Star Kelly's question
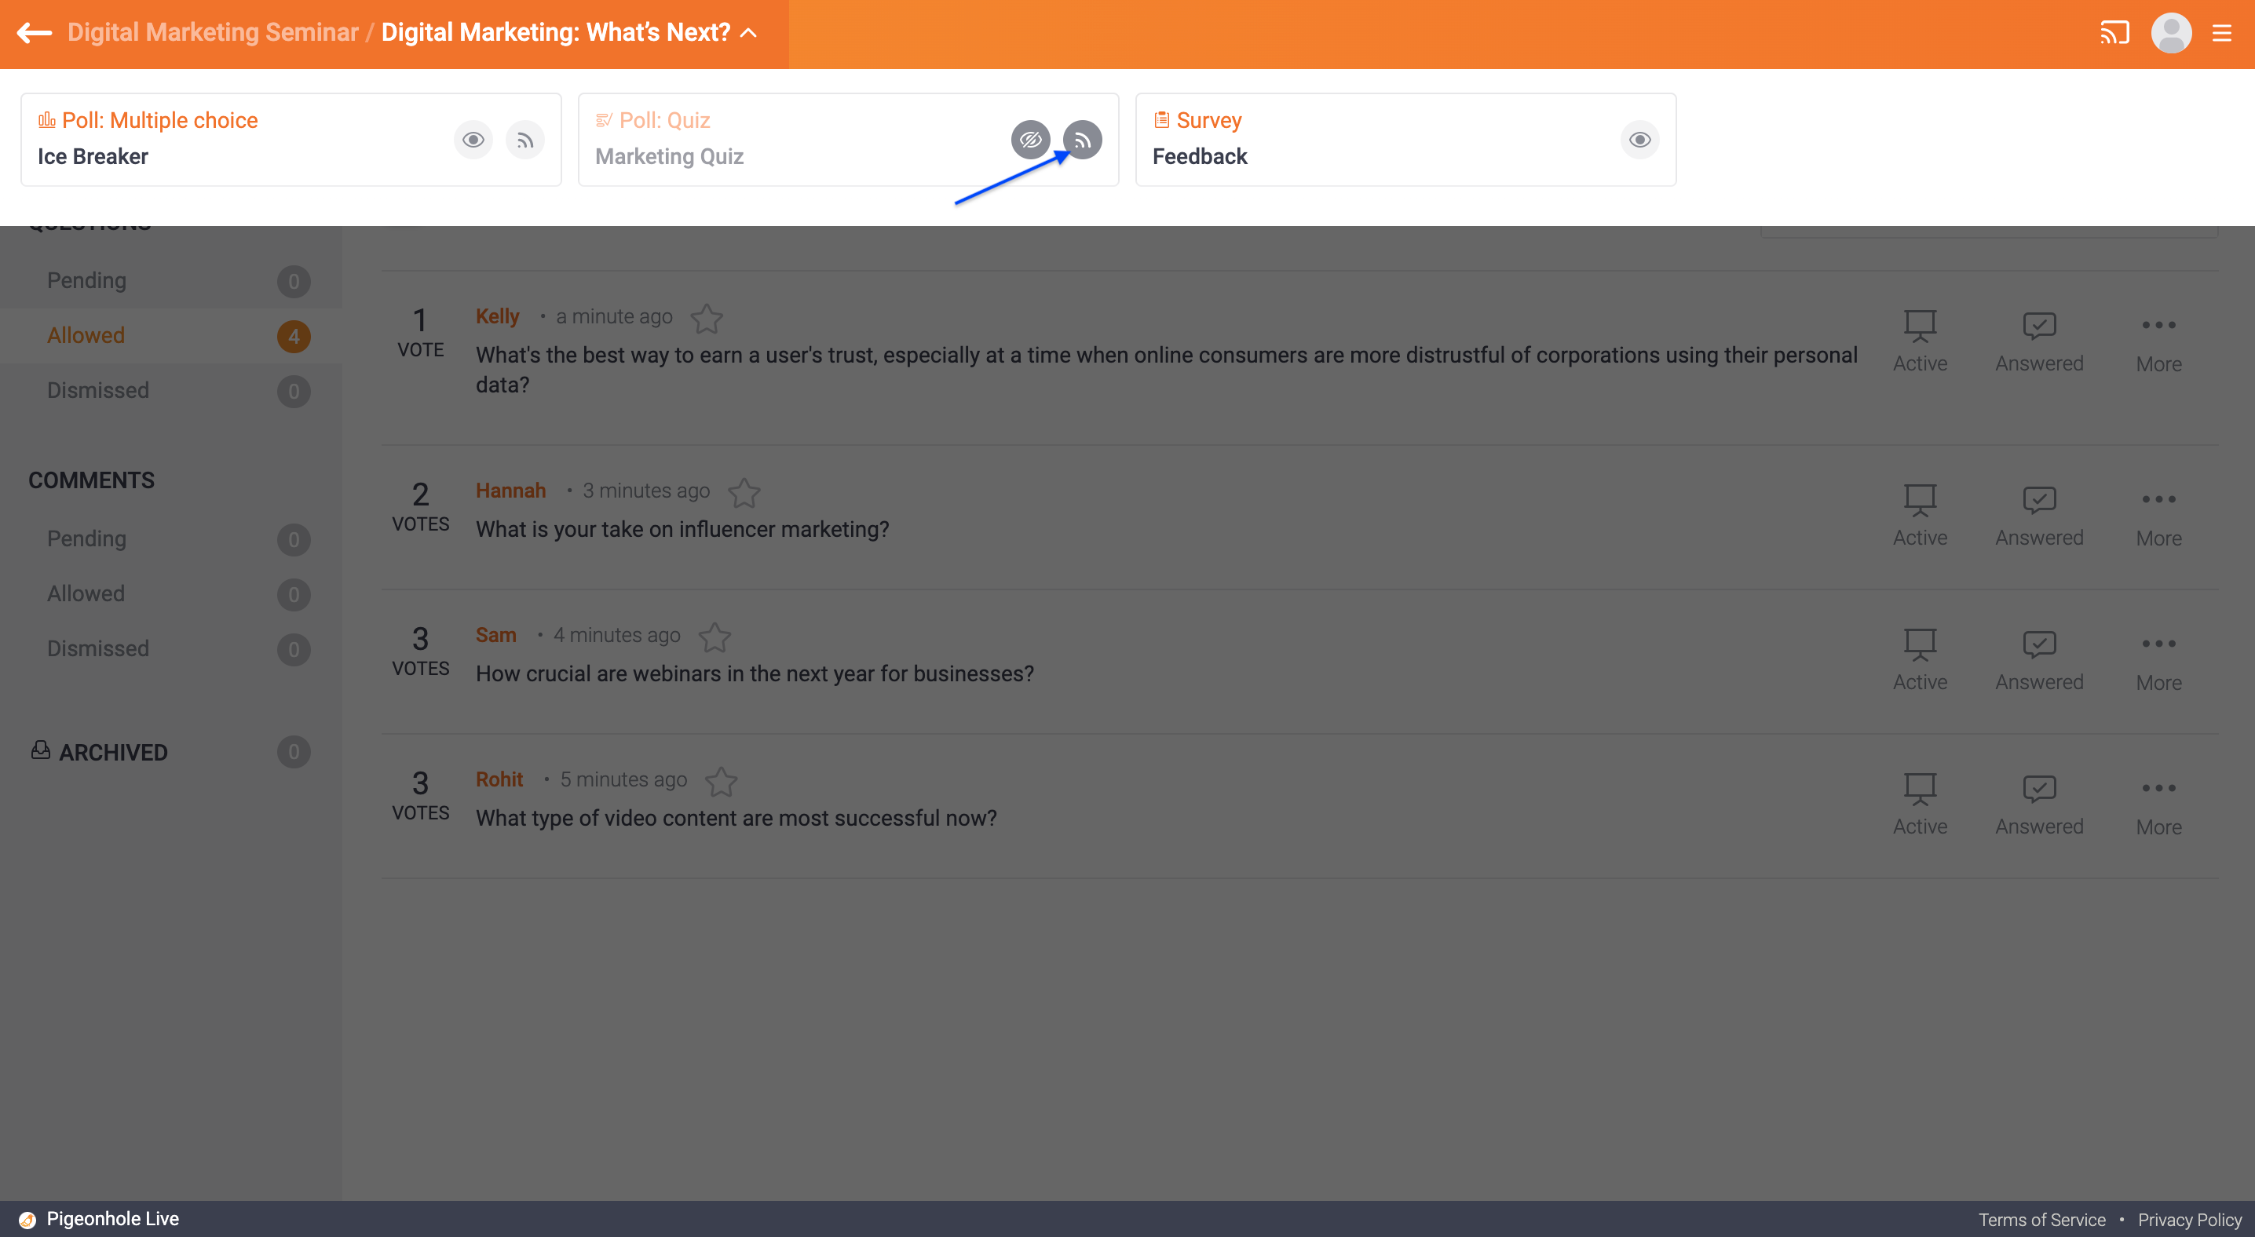The width and height of the screenshot is (2255, 1237). point(707,318)
